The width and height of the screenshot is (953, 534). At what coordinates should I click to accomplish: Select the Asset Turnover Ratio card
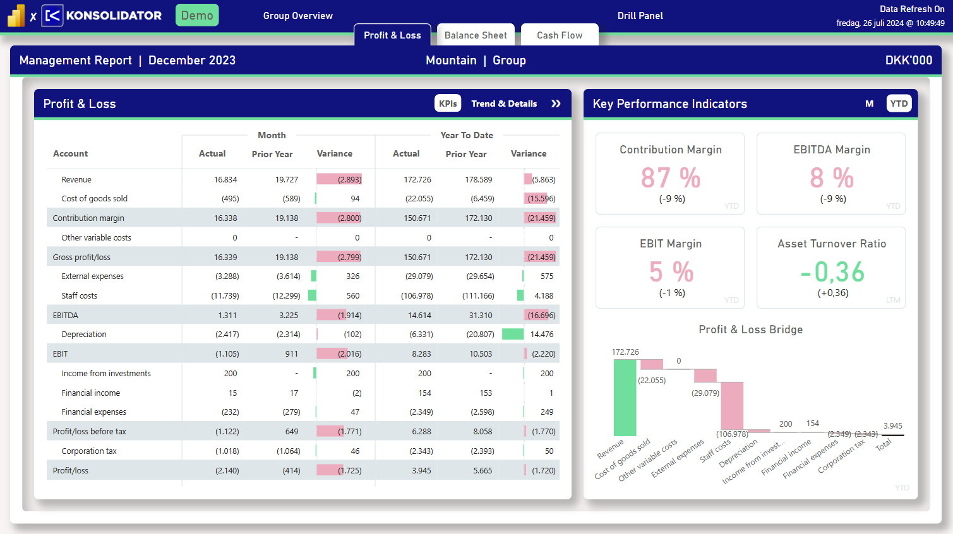831,268
